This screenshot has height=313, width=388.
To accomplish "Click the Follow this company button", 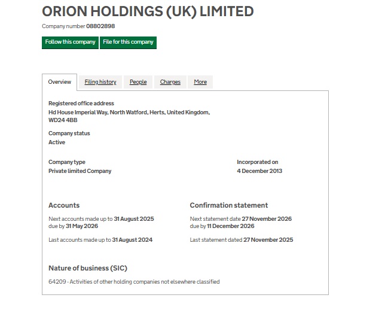I will pos(70,42).
